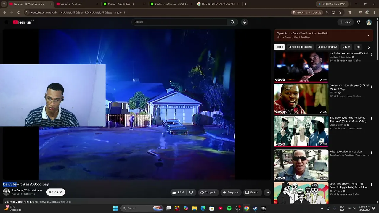379x213 pixels.
Task: Click Pregúntale a Gemini button
Action: tap(332, 4)
